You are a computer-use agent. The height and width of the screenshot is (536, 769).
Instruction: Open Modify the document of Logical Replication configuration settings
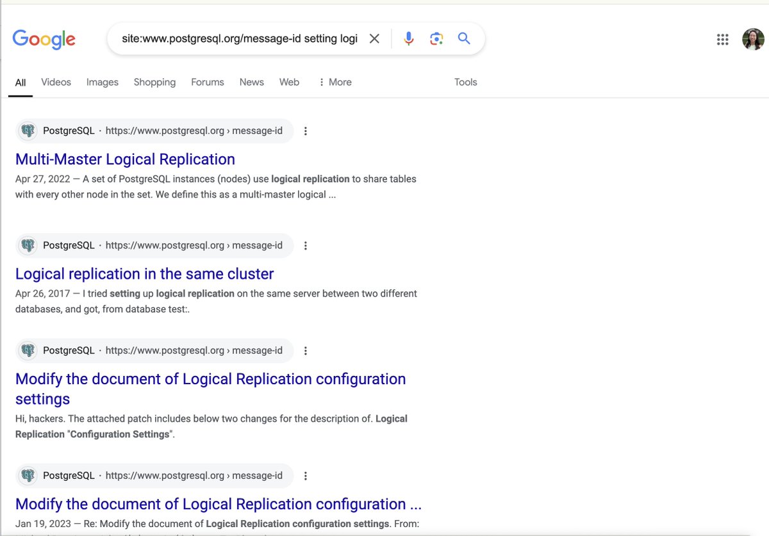pyautogui.click(x=210, y=389)
